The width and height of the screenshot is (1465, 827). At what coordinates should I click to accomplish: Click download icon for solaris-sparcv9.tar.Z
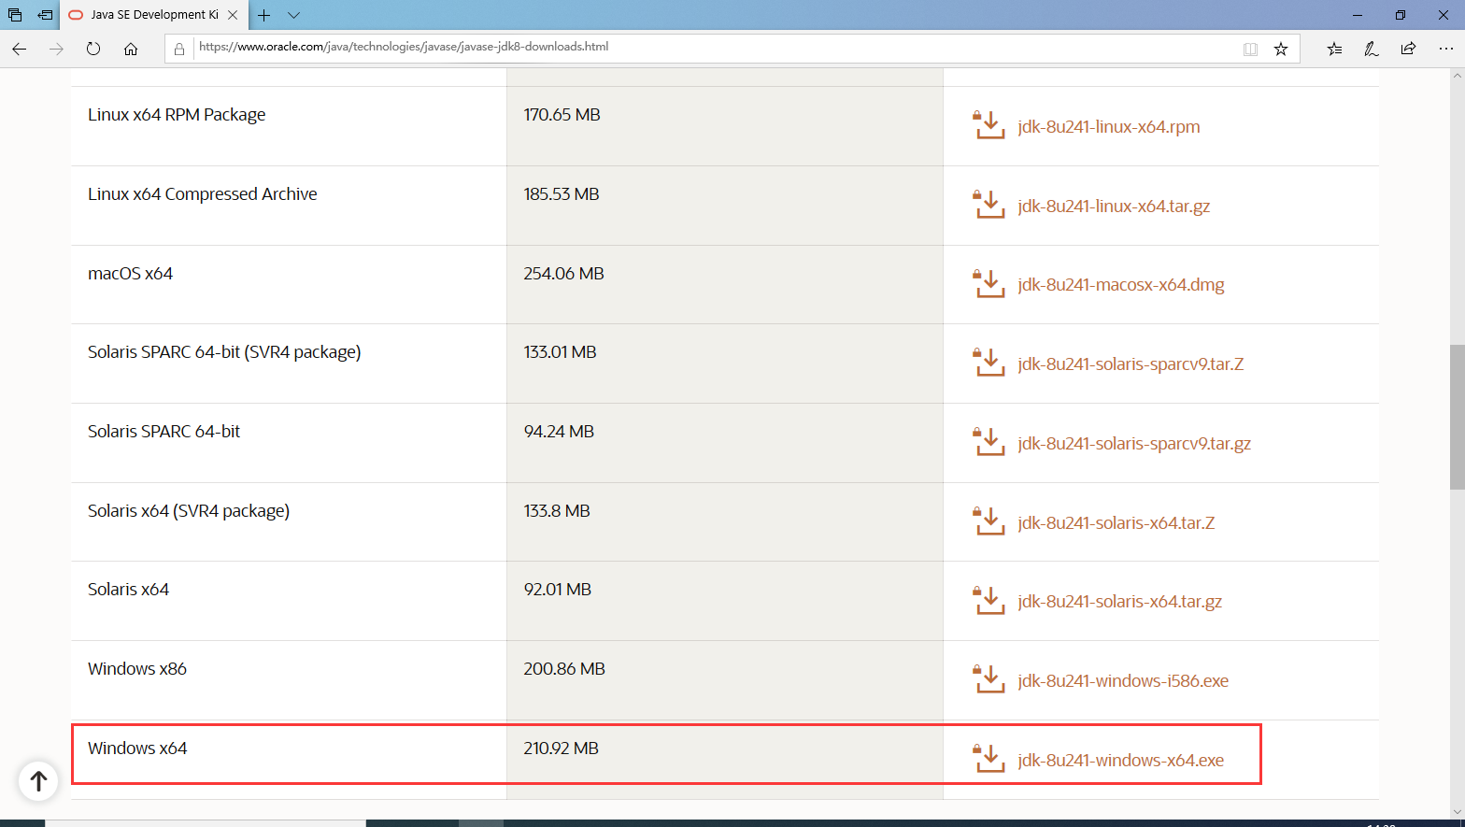[989, 363]
